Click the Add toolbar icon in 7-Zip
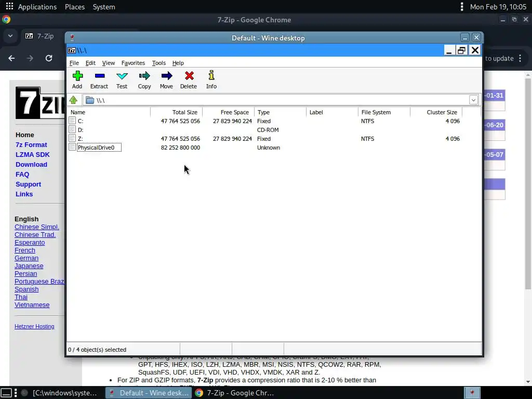Image resolution: width=532 pixels, height=399 pixels. 77,76
